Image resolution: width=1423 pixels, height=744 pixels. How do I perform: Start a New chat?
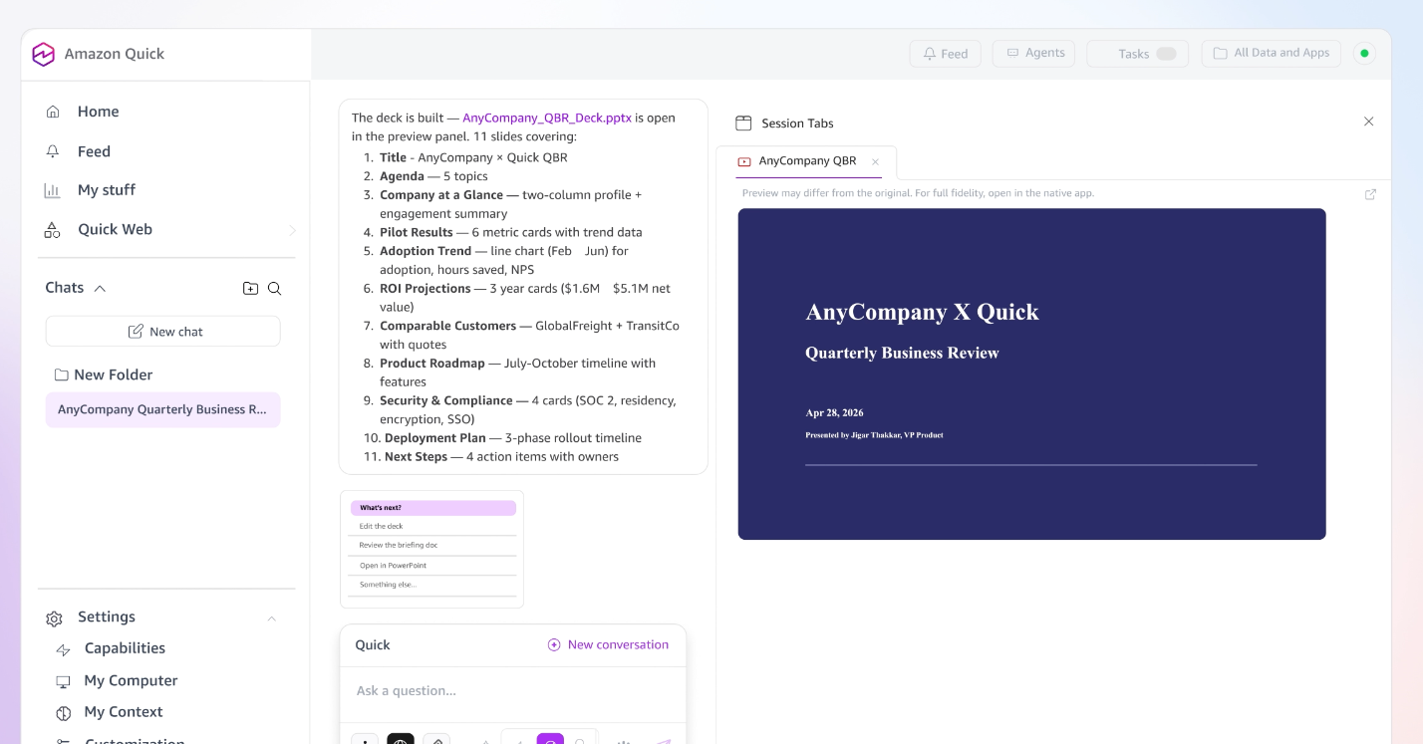[x=163, y=332]
